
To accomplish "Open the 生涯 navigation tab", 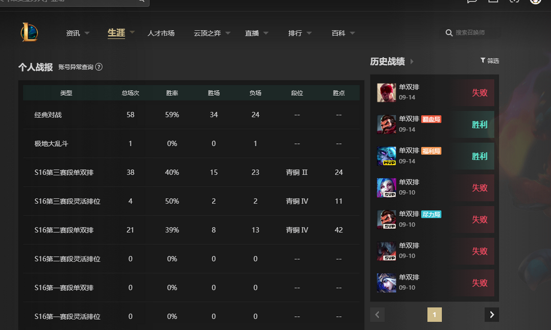I will pyautogui.click(x=116, y=33).
